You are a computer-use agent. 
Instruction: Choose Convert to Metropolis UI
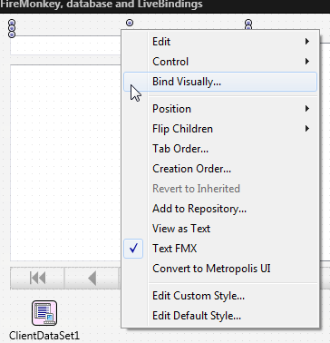coord(220,269)
